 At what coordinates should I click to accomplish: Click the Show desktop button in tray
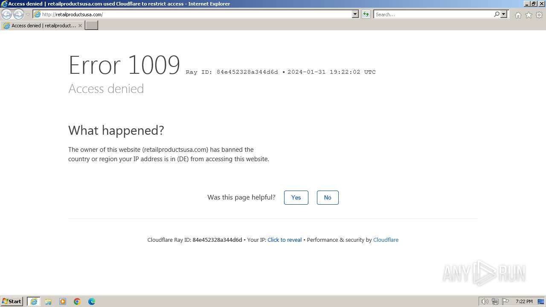[x=541, y=301]
